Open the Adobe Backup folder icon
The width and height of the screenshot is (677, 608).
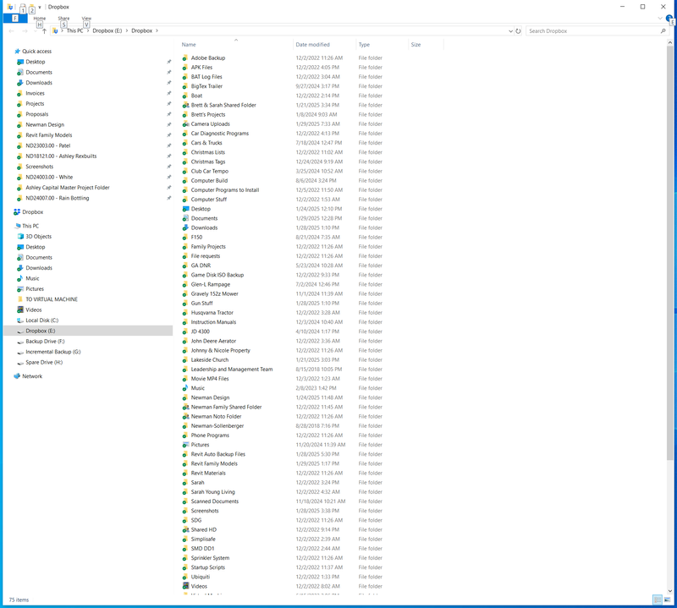tap(185, 58)
